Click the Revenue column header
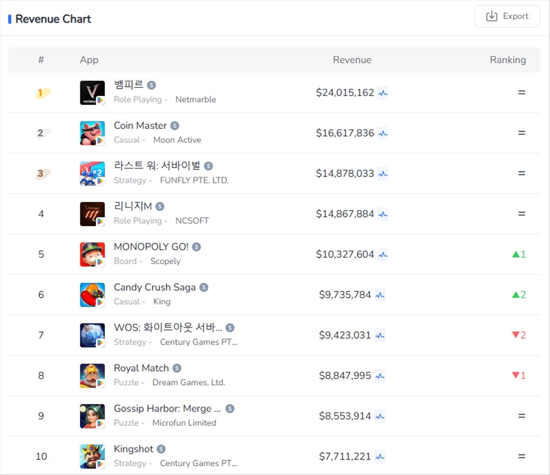This screenshot has height=475, width=550. click(x=352, y=60)
